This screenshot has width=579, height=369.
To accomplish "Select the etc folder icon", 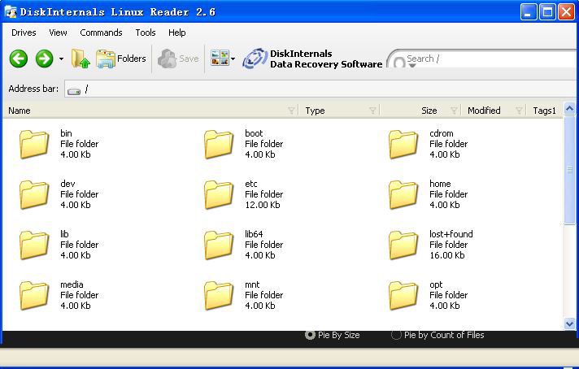I will (x=219, y=195).
